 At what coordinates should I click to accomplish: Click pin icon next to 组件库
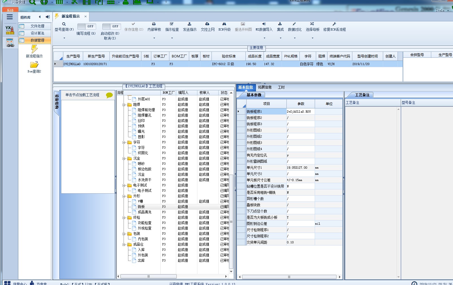pos(48,17)
